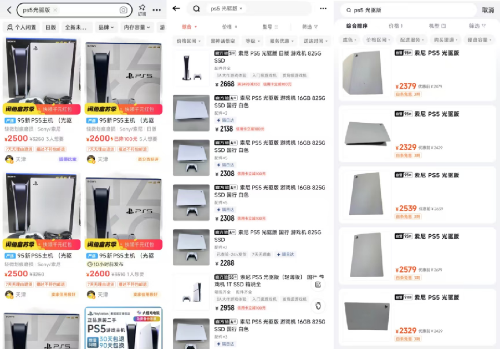Screen dimensions: 500x349
Task: Open the PS5游戏主机 30天包退 promo image
Action: click(x=124, y=328)
